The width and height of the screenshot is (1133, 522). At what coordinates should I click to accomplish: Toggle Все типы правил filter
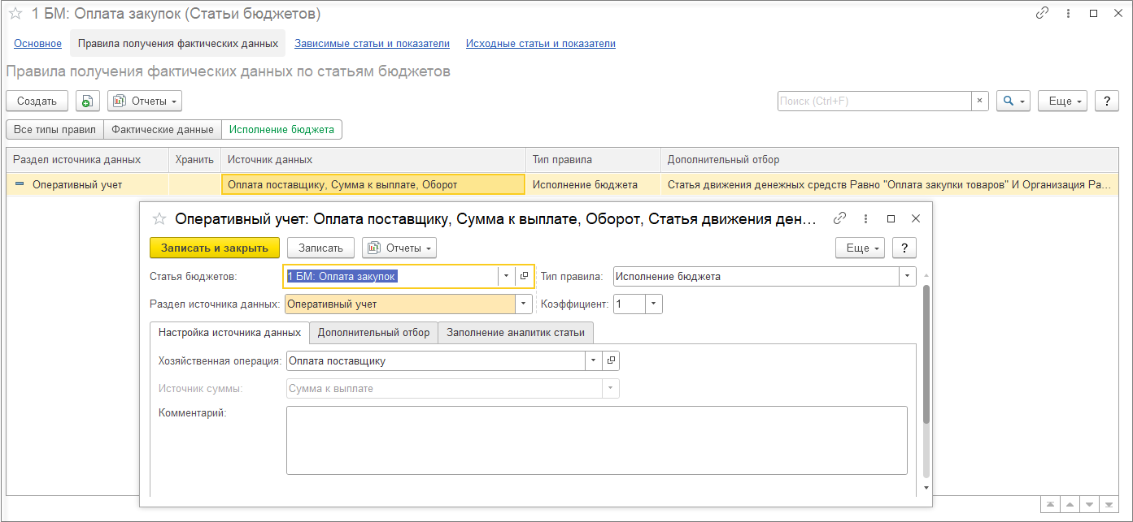pos(55,129)
